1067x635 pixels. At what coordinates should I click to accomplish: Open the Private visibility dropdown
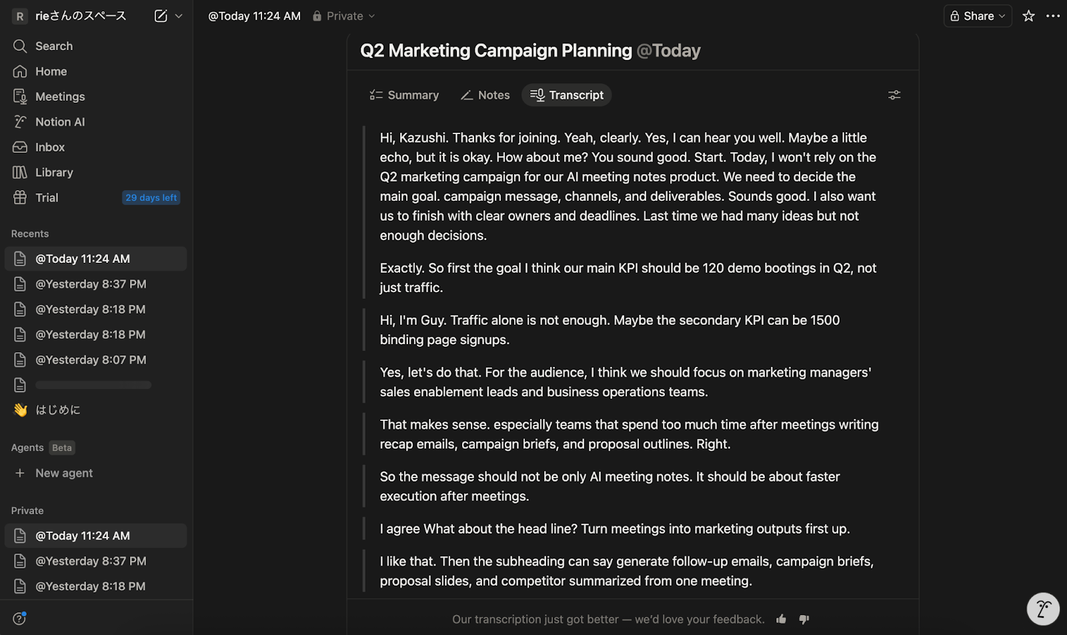click(x=344, y=16)
